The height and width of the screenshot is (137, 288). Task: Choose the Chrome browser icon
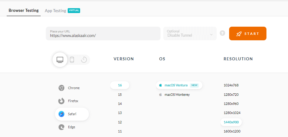click(61, 88)
